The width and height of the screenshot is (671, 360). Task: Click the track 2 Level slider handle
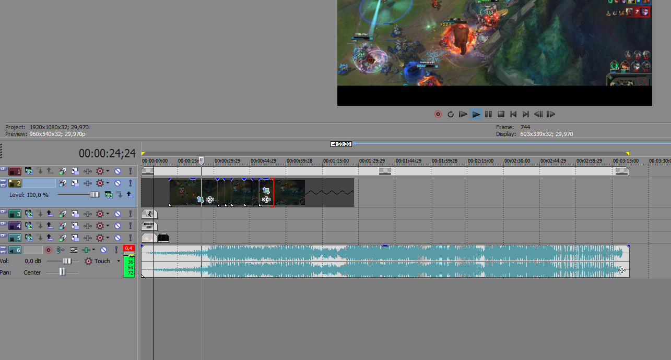[95, 194]
